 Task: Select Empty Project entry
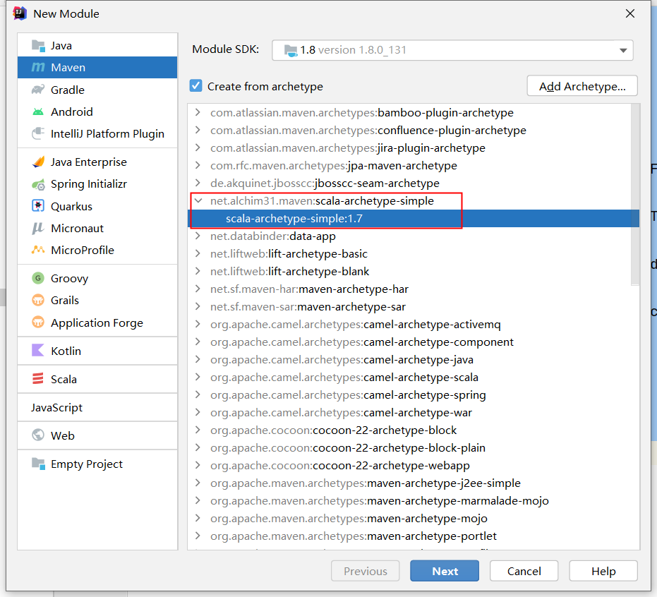(x=97, y=464)
